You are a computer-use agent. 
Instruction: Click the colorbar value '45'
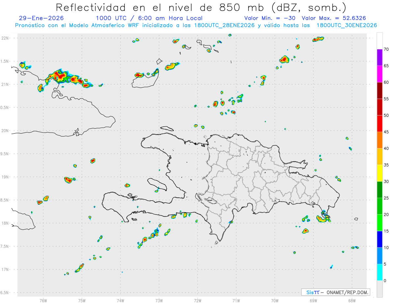pyautogui.click(x=386, y=132)
